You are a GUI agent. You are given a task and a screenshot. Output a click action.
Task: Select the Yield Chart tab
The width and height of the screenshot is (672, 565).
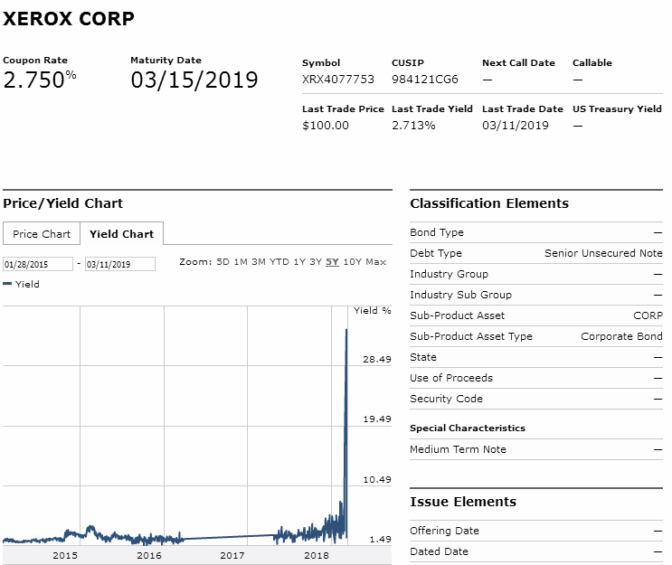tap(122, 234)
